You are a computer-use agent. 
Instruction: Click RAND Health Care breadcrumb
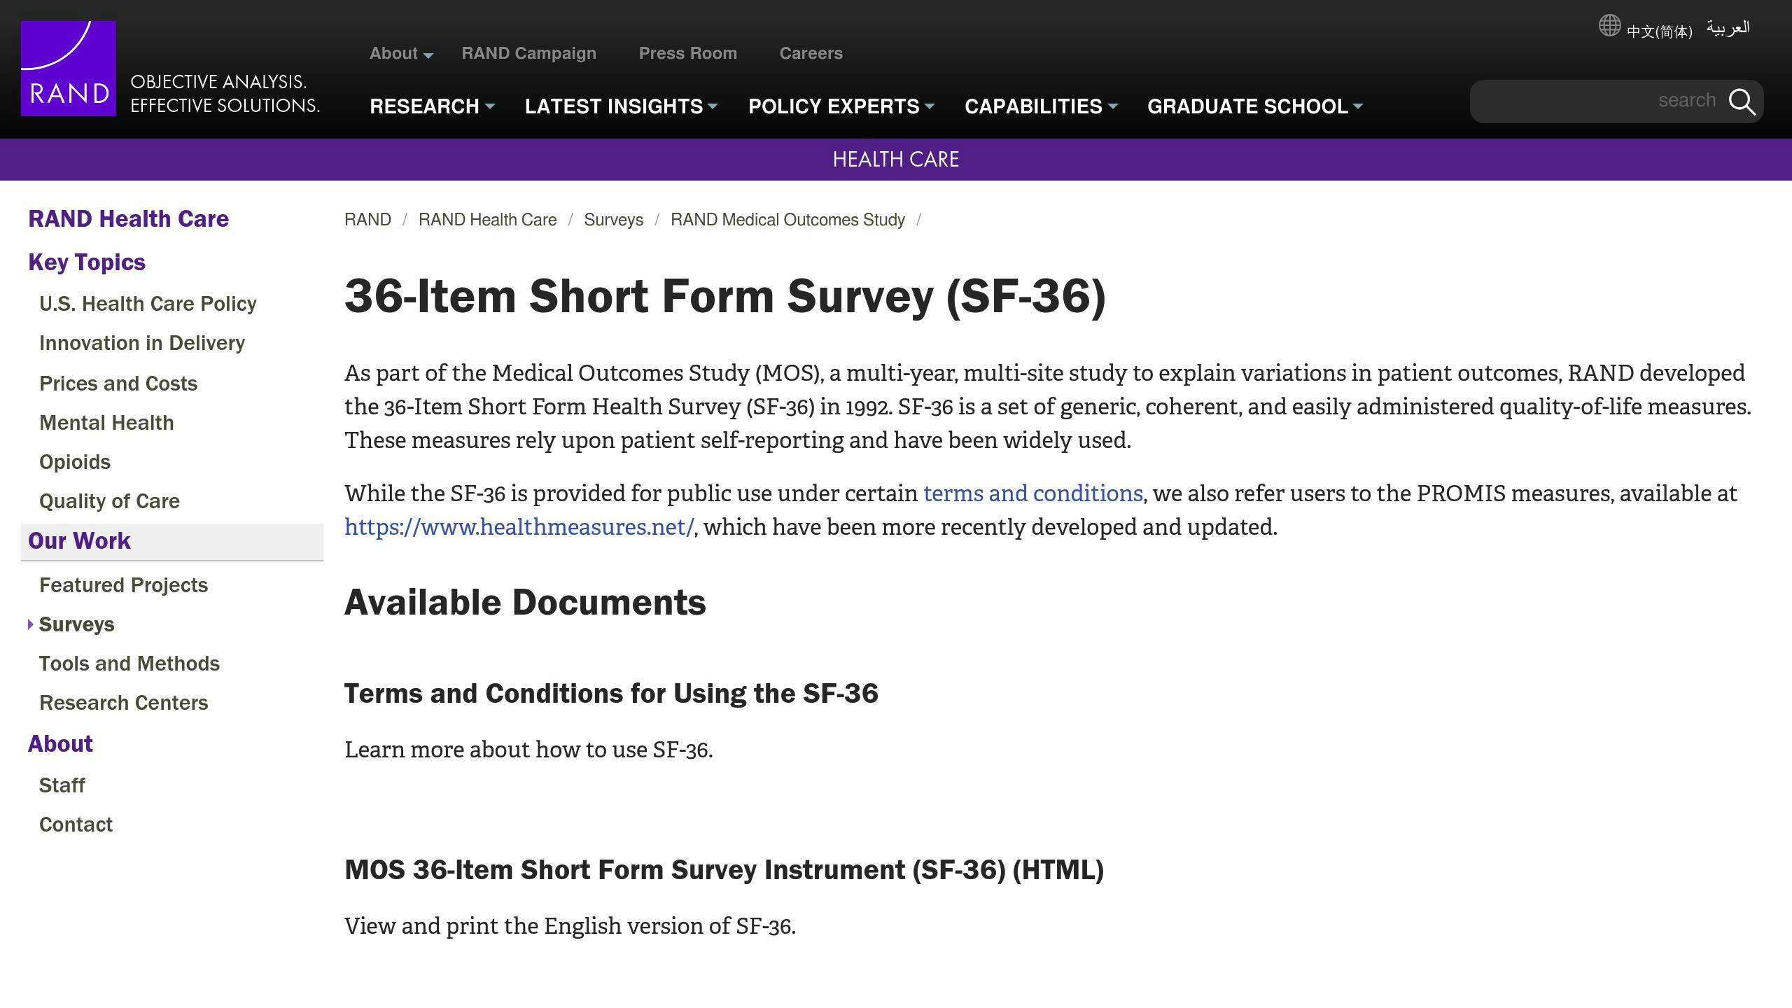click(x=487, y=220)
